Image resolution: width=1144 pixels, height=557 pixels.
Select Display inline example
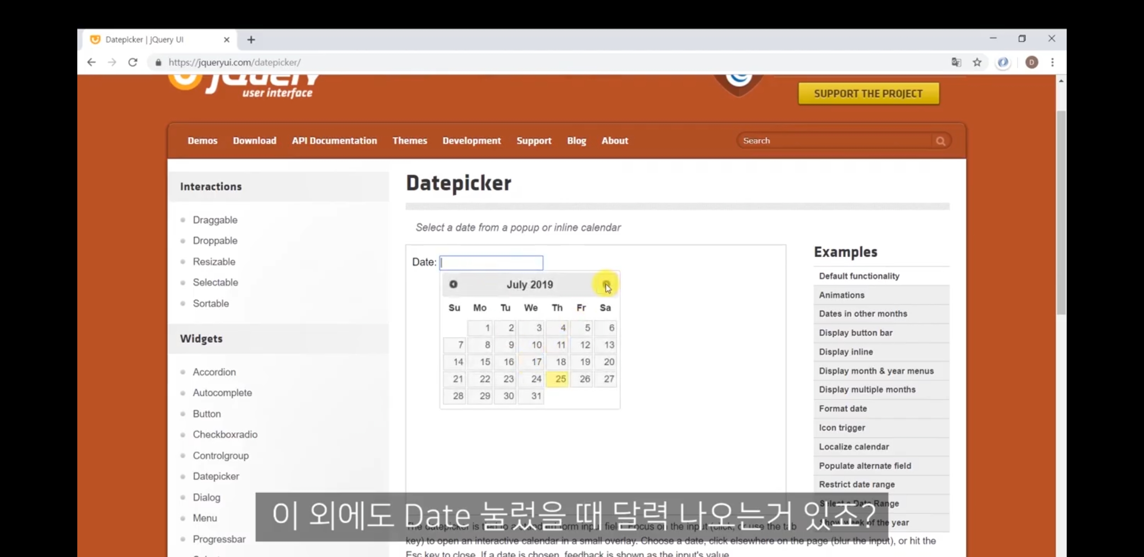tap(881, 352)
